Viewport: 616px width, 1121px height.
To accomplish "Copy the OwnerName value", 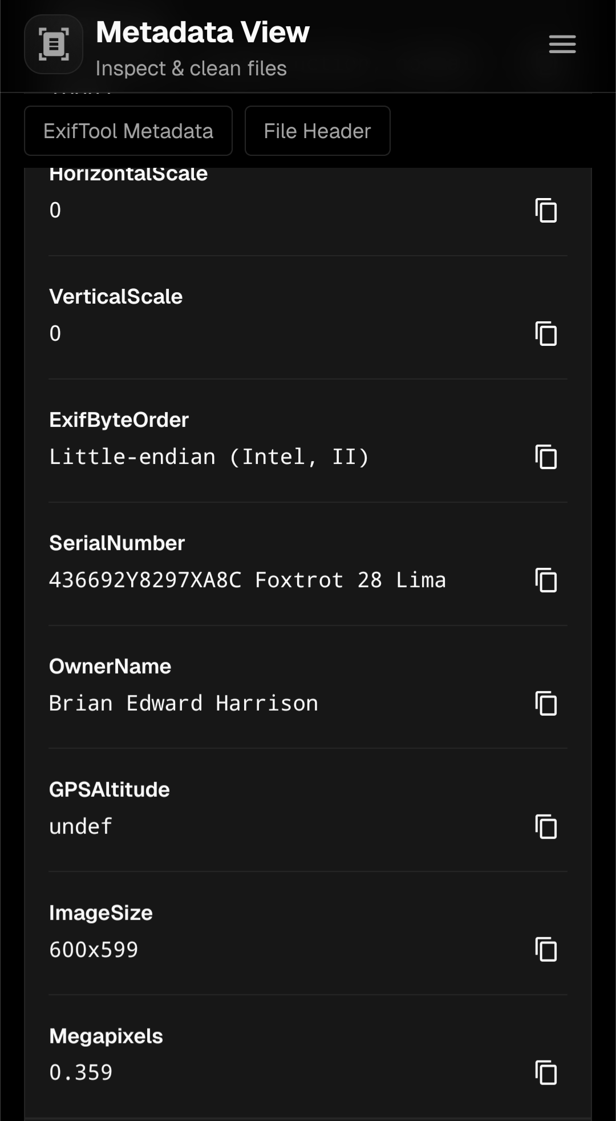I will (x=546, y=704).
